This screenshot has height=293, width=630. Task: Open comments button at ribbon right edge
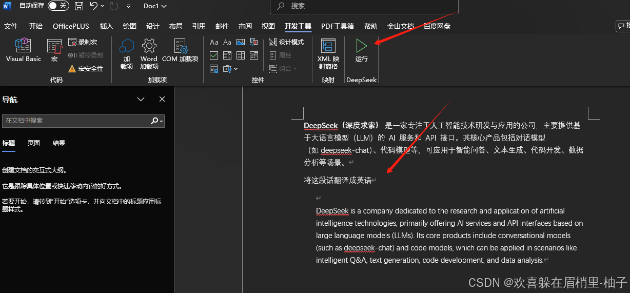coord(623,26)
